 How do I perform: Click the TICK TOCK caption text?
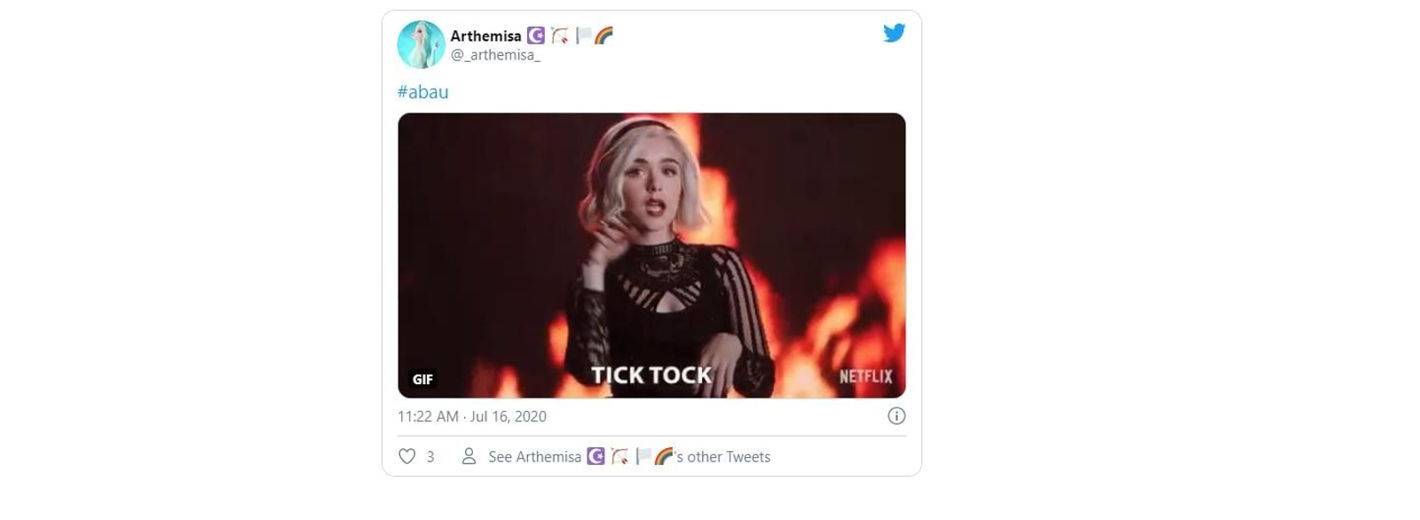coord(651,375)
